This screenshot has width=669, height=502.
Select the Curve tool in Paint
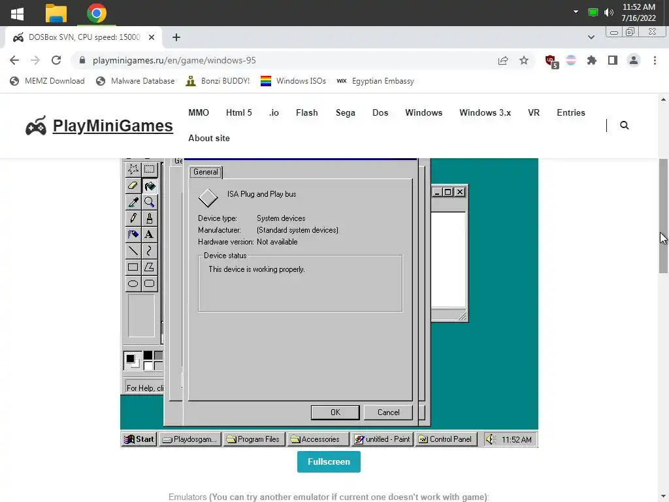150,250
